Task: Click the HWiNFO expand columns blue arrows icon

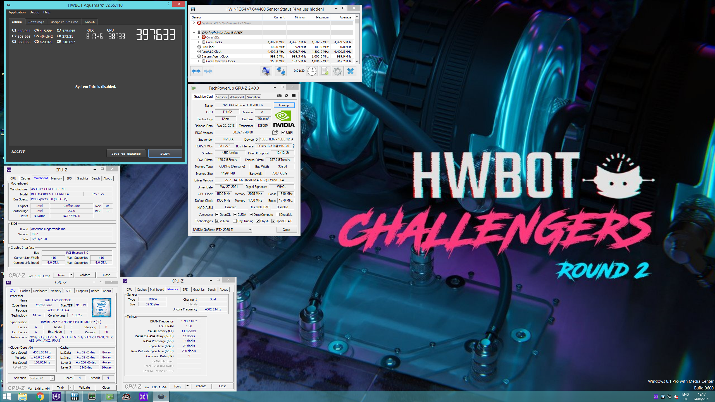Action: point(196,71)
